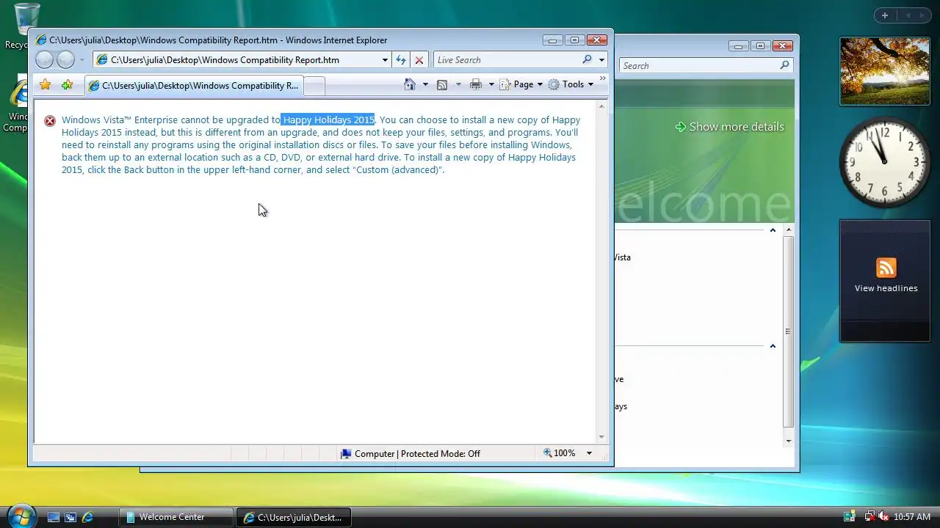This screenshot has width=940, height=528.
Task: Click the autumn tree Slide Show gadget
Action: [885, 71]
